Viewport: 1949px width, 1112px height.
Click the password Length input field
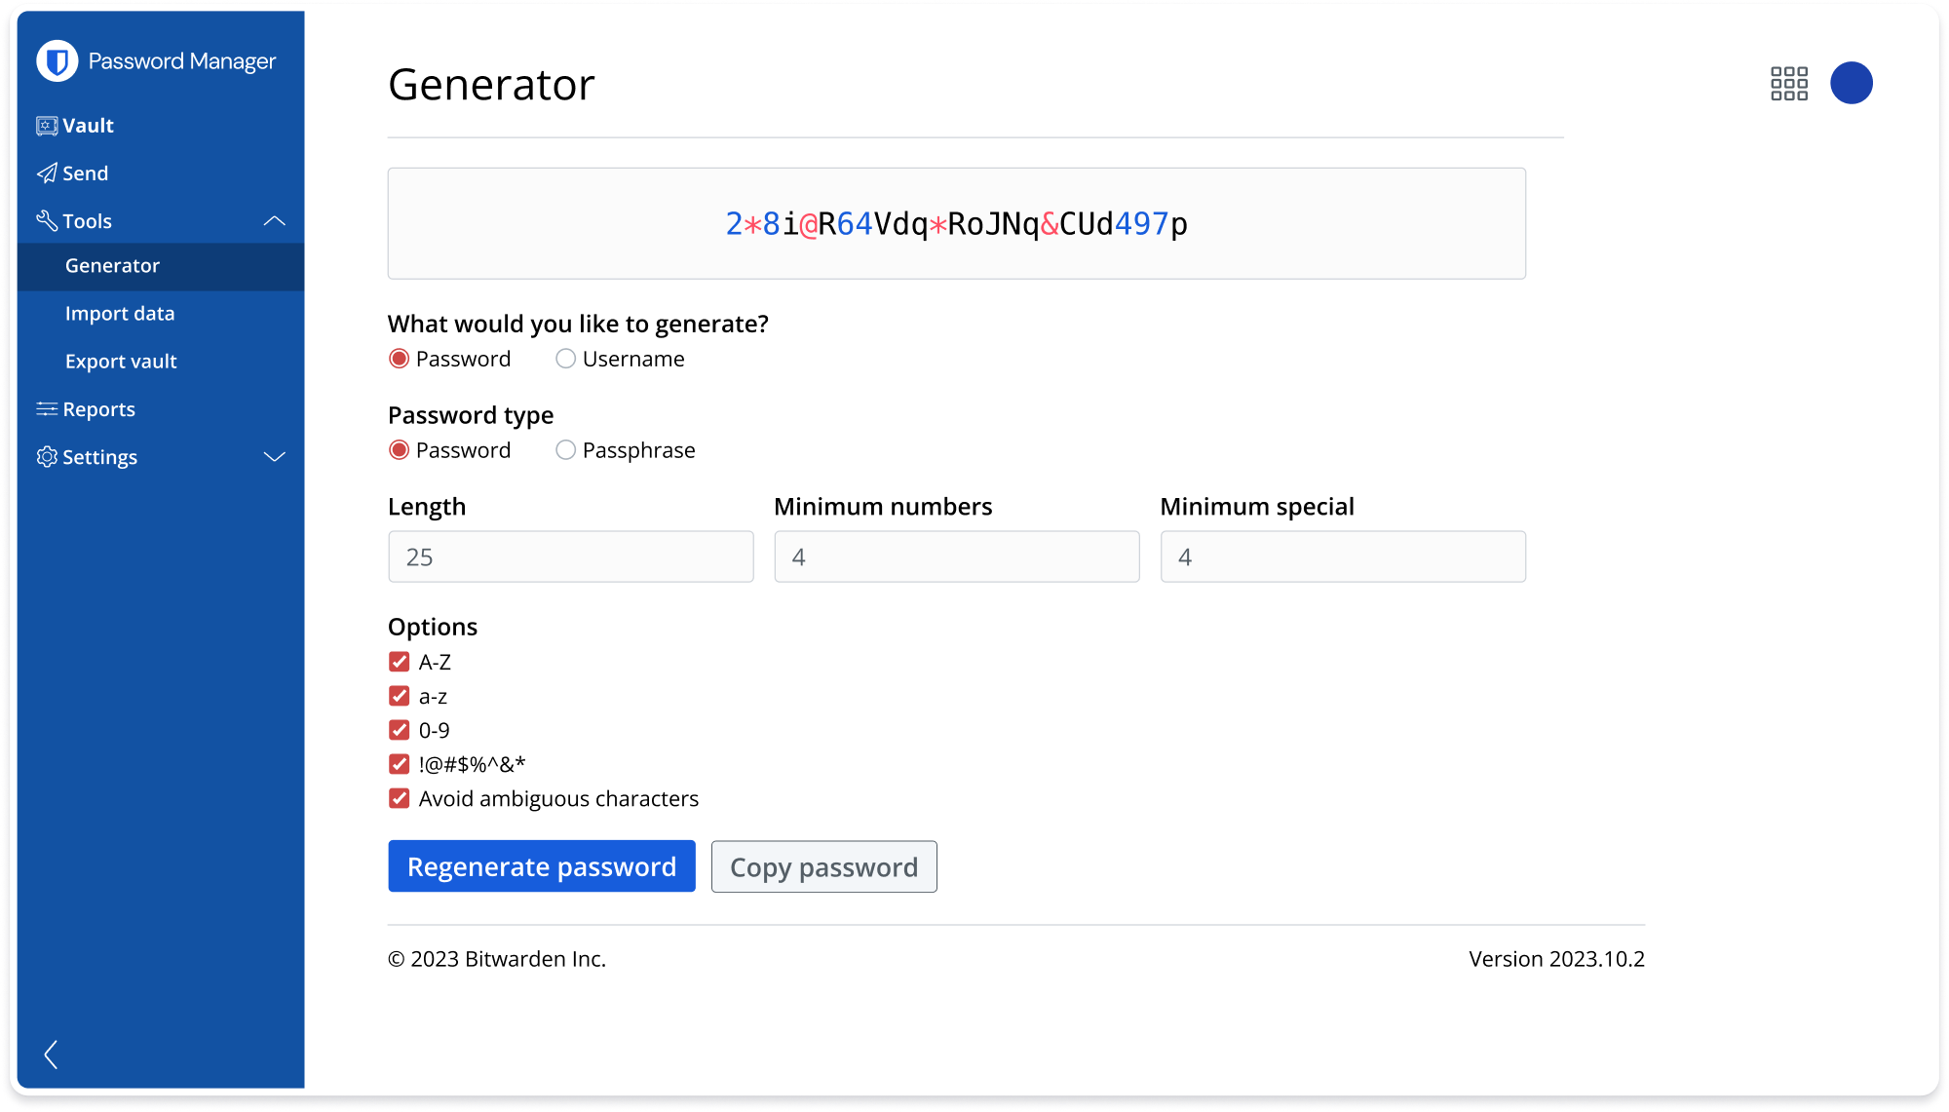(570, 556)
